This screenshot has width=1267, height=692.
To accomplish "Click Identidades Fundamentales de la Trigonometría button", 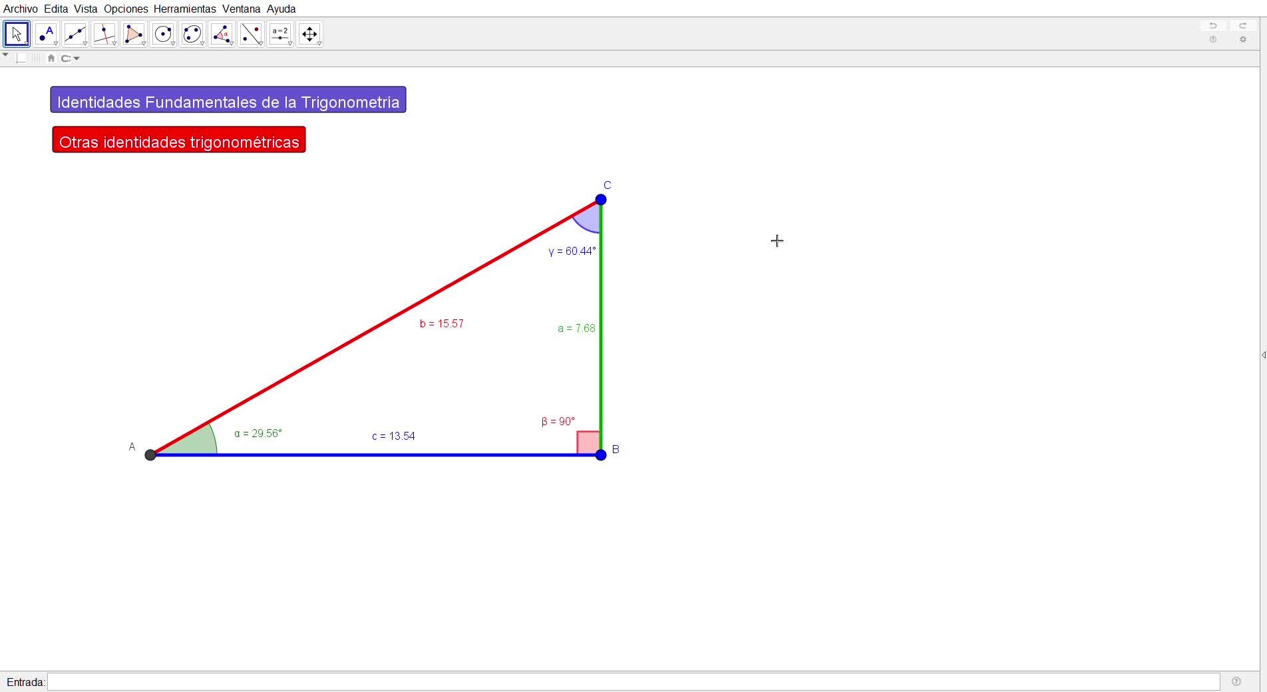I will 228,100.
